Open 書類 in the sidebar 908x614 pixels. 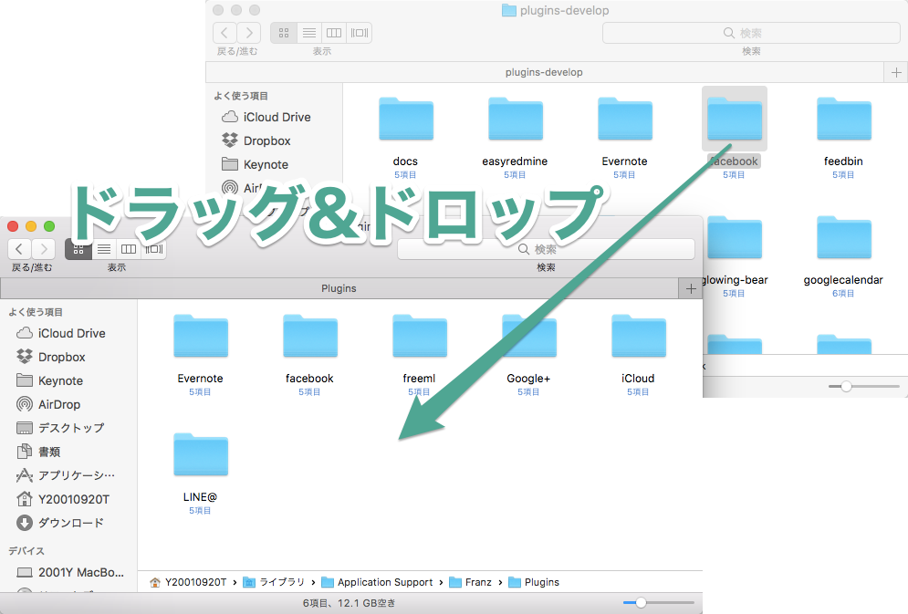coord(39,452)
